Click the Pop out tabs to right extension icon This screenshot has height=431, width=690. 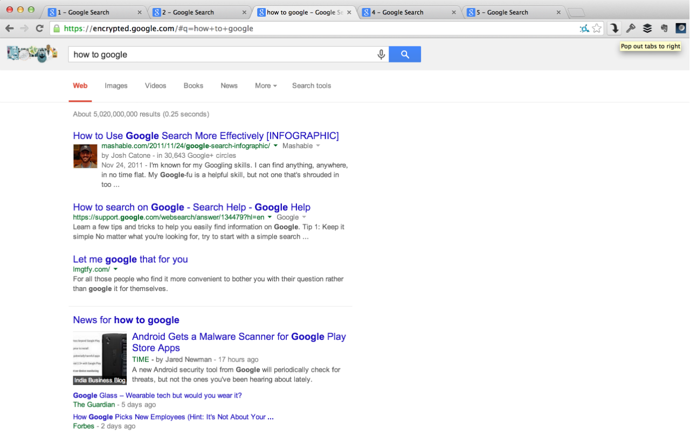pyautogui.click(x=615, y=29)
